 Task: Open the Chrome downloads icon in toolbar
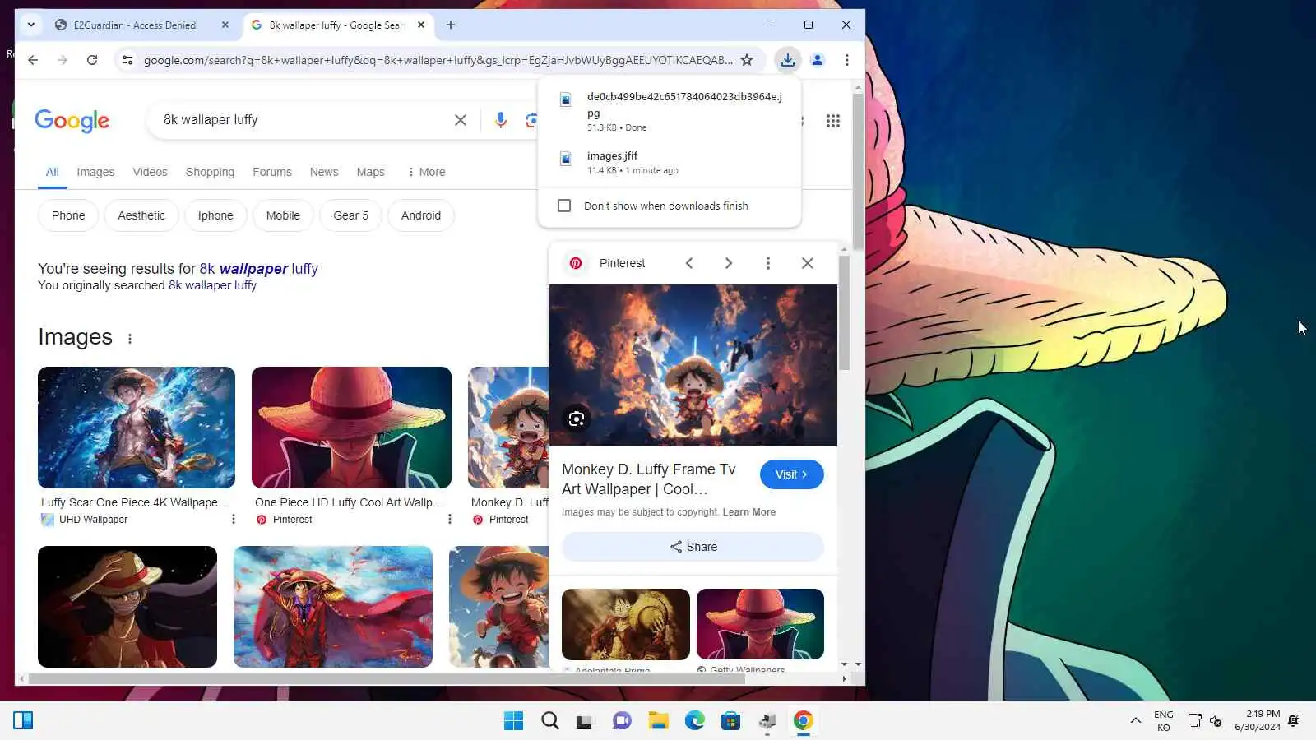pos(787,60)
